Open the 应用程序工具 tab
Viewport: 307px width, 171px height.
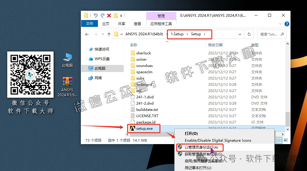161,24
